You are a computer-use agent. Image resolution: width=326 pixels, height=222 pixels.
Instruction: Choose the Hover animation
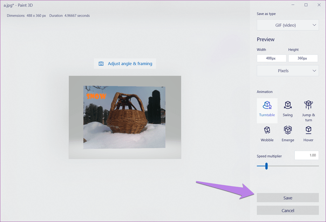pyautogui.click(x=308, y=134)
